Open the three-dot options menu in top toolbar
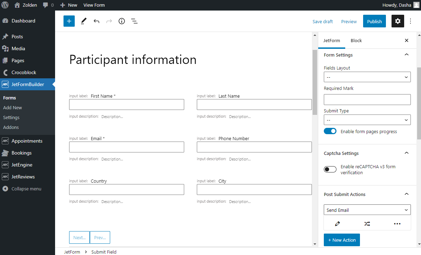Image resolution: width=421 pixels, height=255 pixels. pos(411,21)
